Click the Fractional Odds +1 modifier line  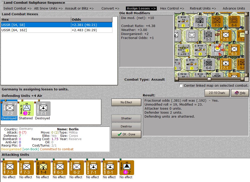(x=137, y=38)
